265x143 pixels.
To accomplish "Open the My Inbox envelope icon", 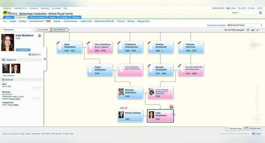I will pos(228,8).
